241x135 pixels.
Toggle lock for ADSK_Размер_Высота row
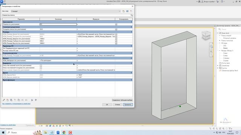[x=116, y=43]
